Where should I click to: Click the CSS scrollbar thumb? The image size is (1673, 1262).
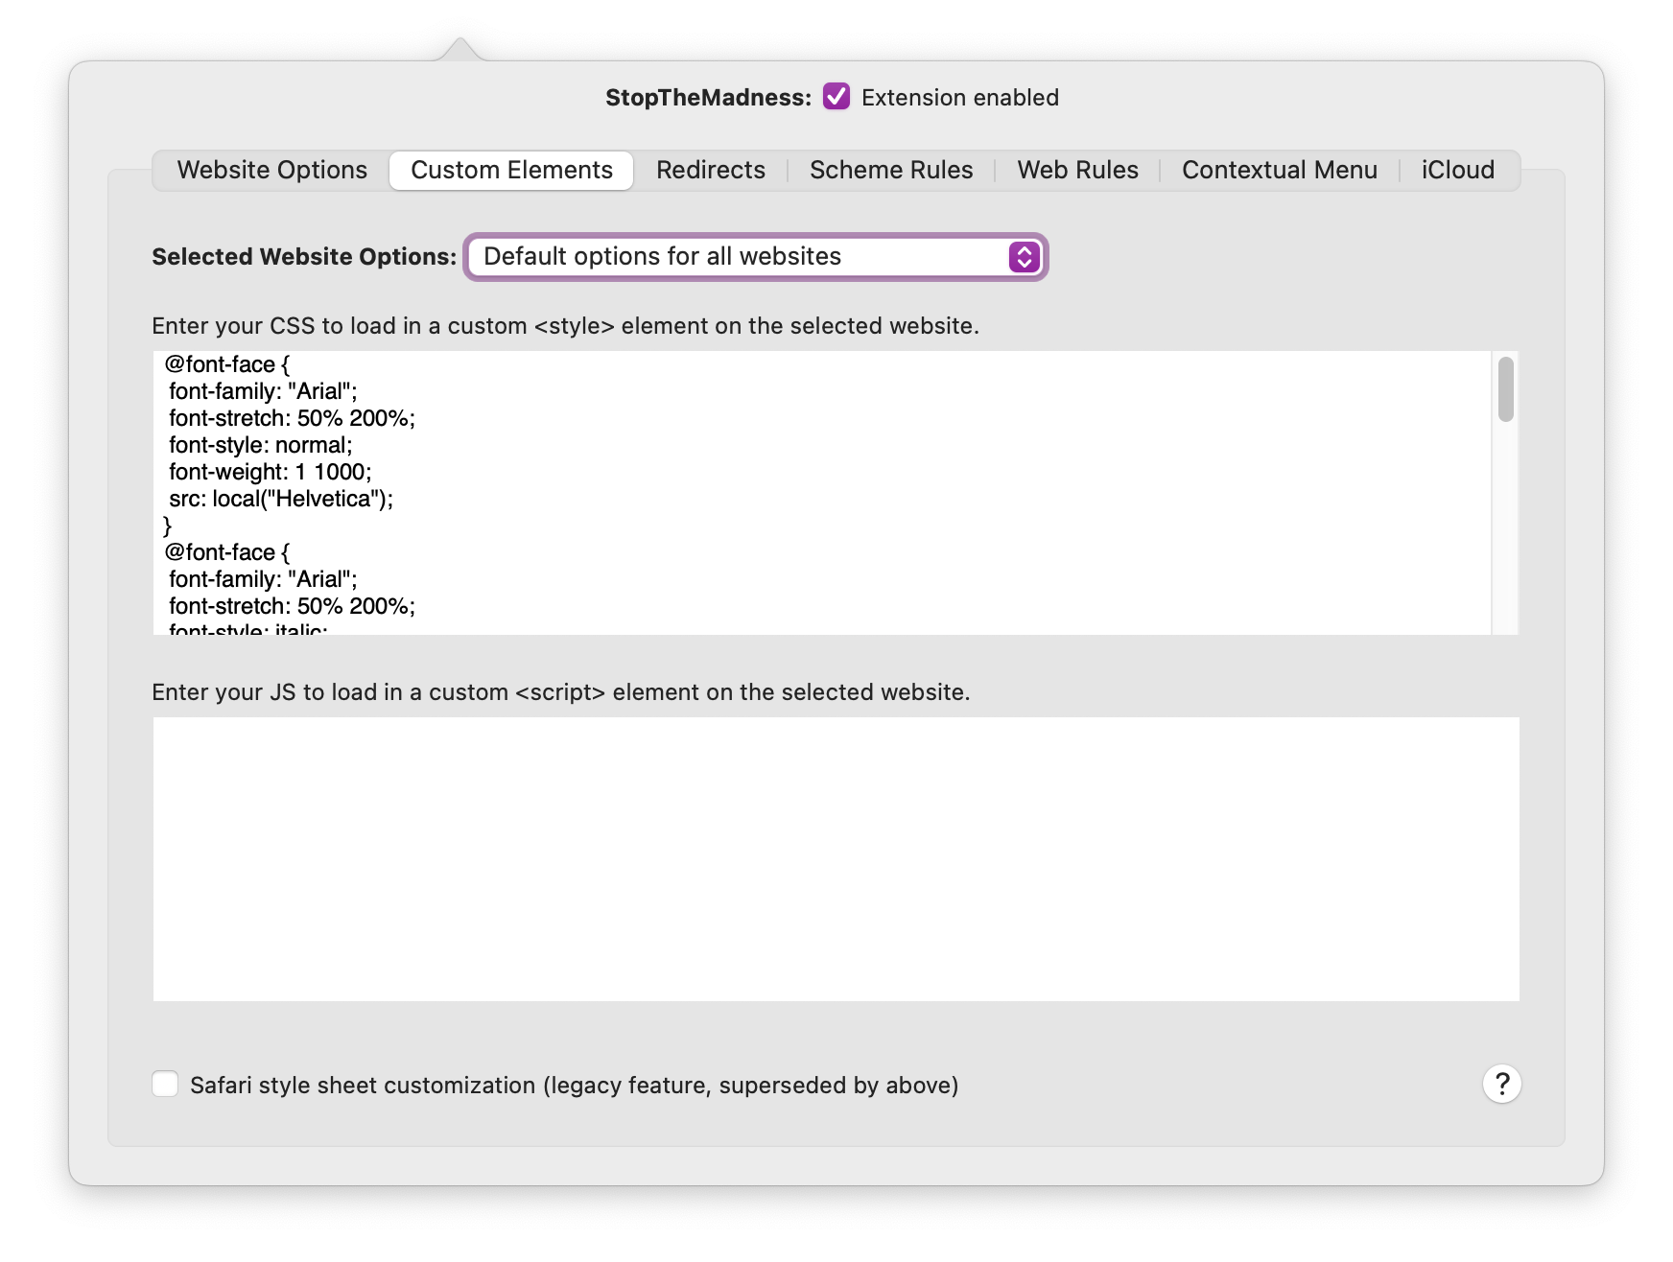[x=1505, y=389]
